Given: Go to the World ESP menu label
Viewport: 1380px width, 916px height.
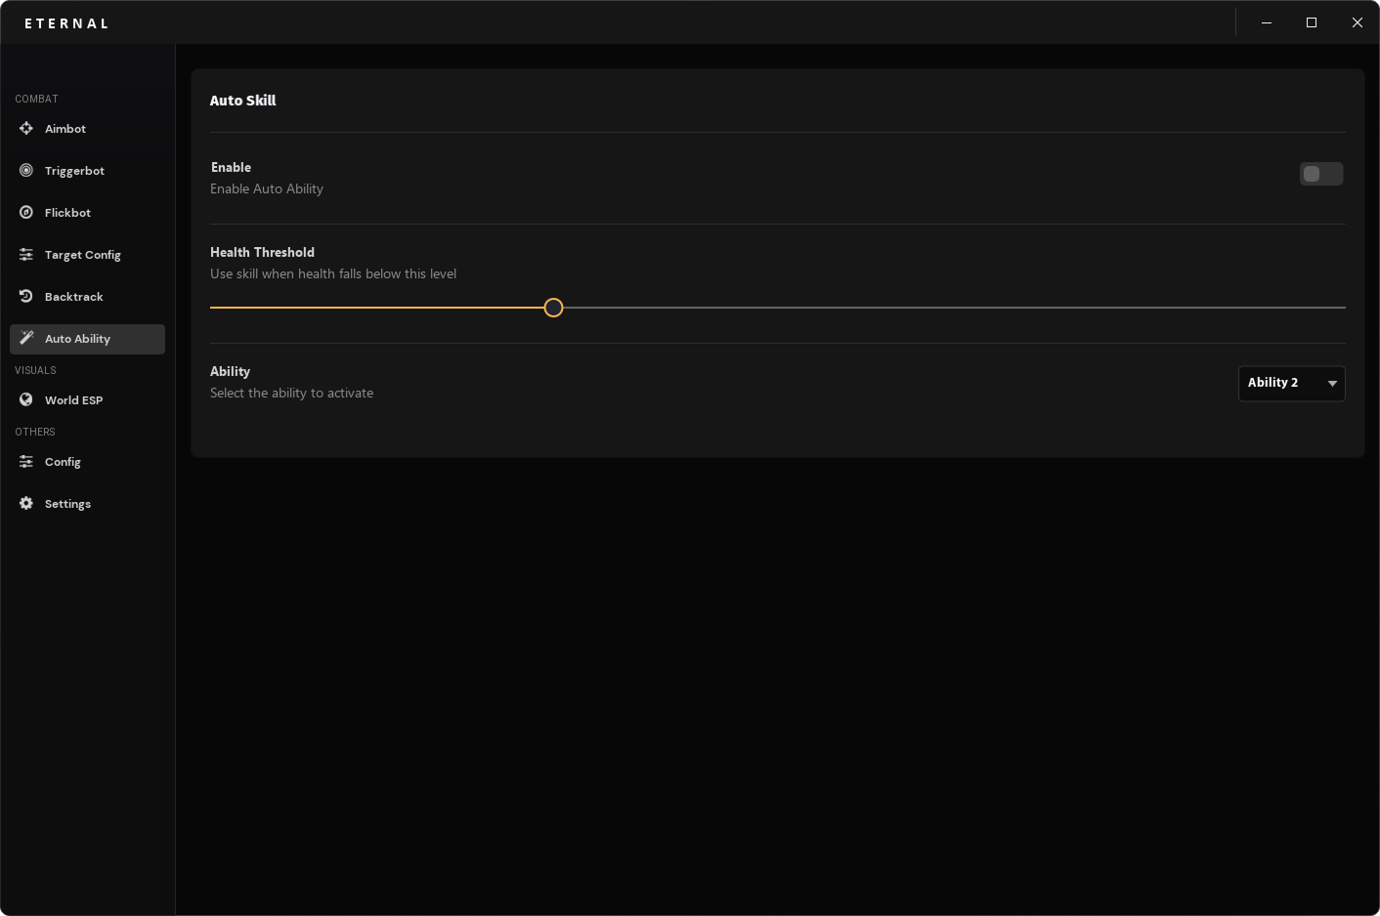Looking at the screenshot, I should coord(73,400).
